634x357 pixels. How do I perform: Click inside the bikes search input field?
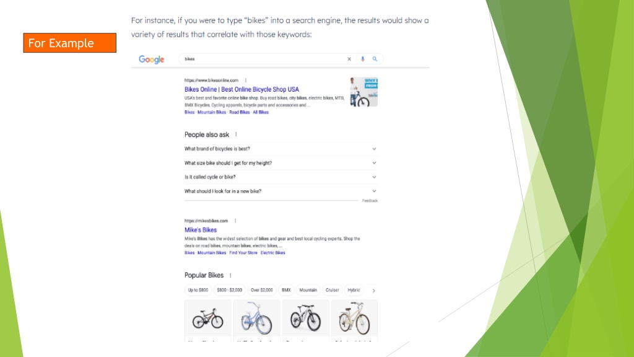coord(263,59)
